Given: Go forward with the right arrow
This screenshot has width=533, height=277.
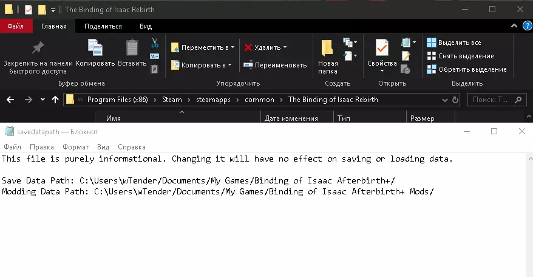Looking at the screenshot, I should click(29, 100).
